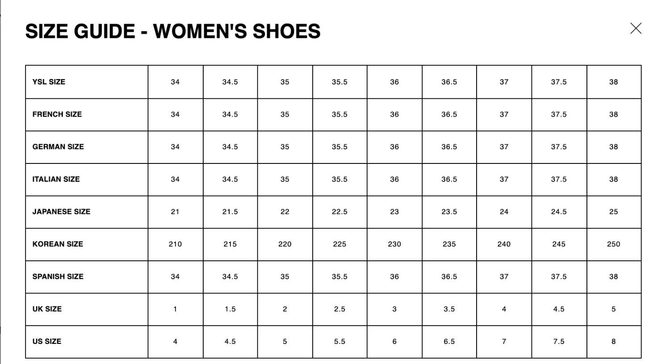The width and height of the screenshot is (666, 364).
Task: Select the KOREAN SIZE row label
Action: tap(58, 244)
